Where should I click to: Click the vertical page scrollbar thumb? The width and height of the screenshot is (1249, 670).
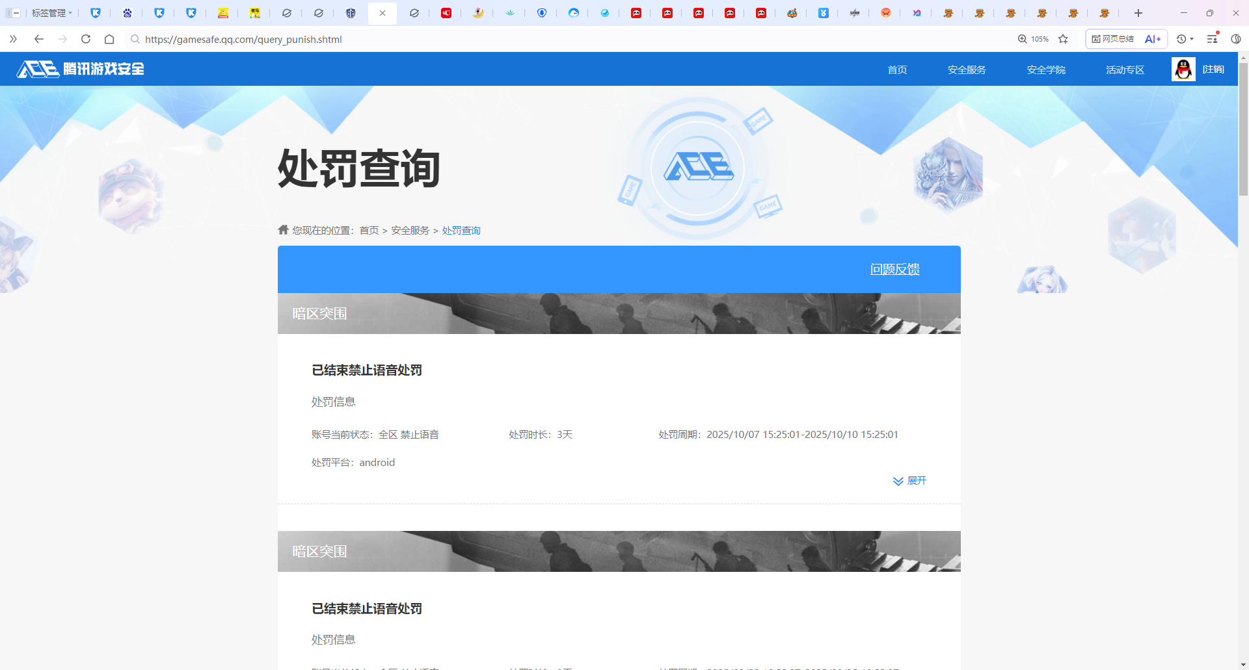[1243, 130]
